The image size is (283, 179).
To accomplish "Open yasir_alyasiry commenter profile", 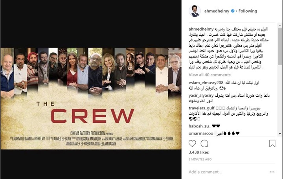I will (201, 95).
